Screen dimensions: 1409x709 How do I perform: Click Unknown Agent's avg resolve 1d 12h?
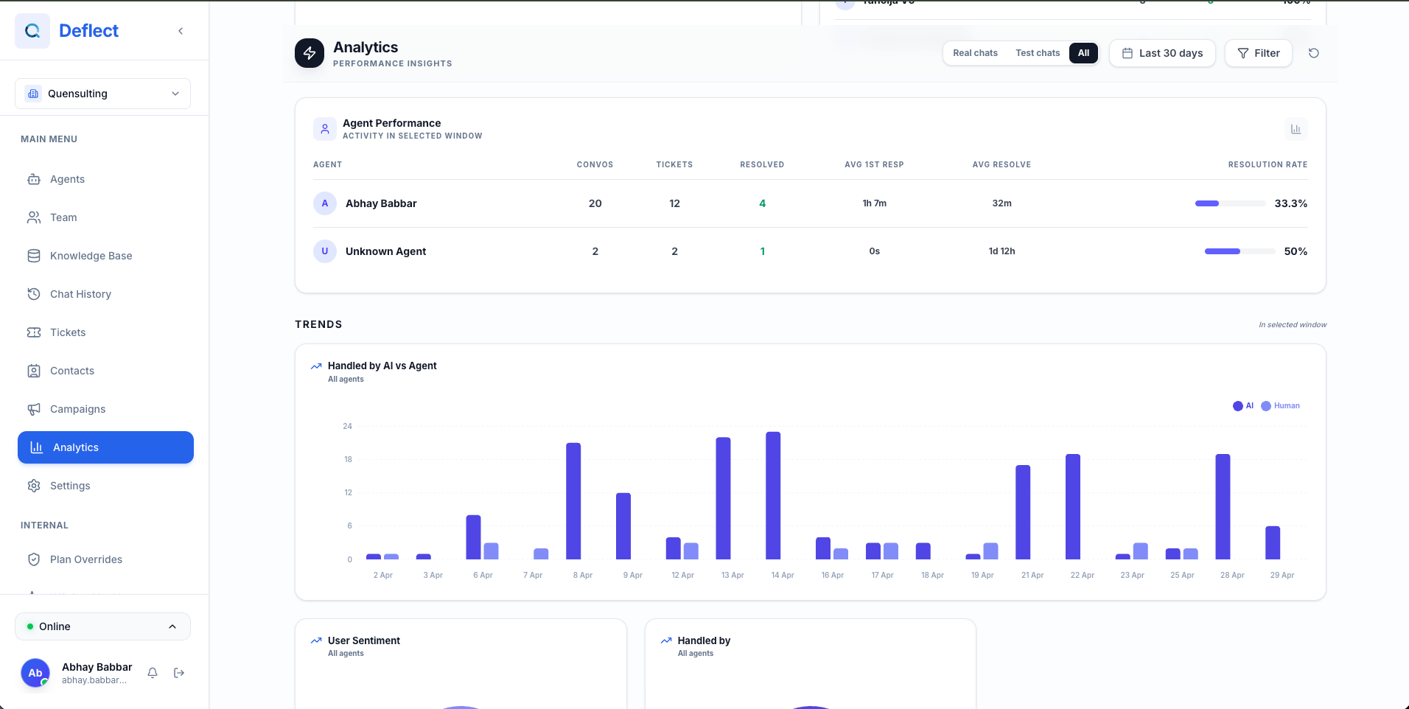(x=1001, y=251)
